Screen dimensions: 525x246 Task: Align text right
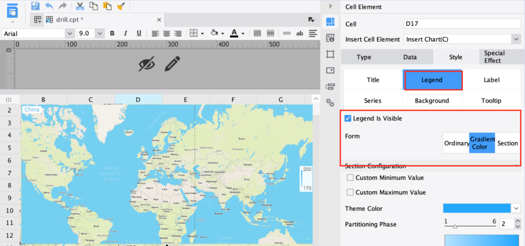pyautogui.click(x=178, y=33)
